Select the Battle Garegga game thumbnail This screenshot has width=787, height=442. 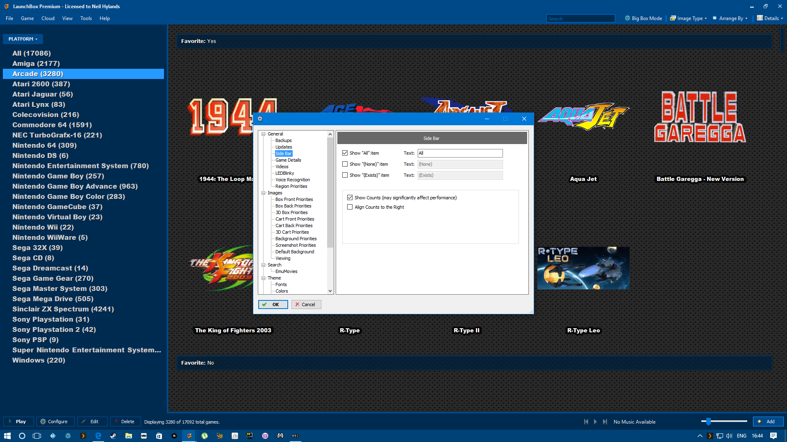tap(700, 117)
